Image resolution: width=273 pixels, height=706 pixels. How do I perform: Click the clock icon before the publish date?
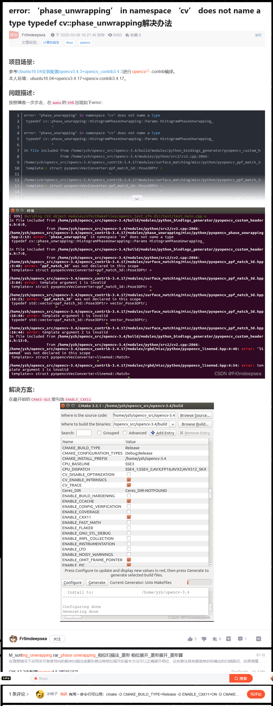52,35
